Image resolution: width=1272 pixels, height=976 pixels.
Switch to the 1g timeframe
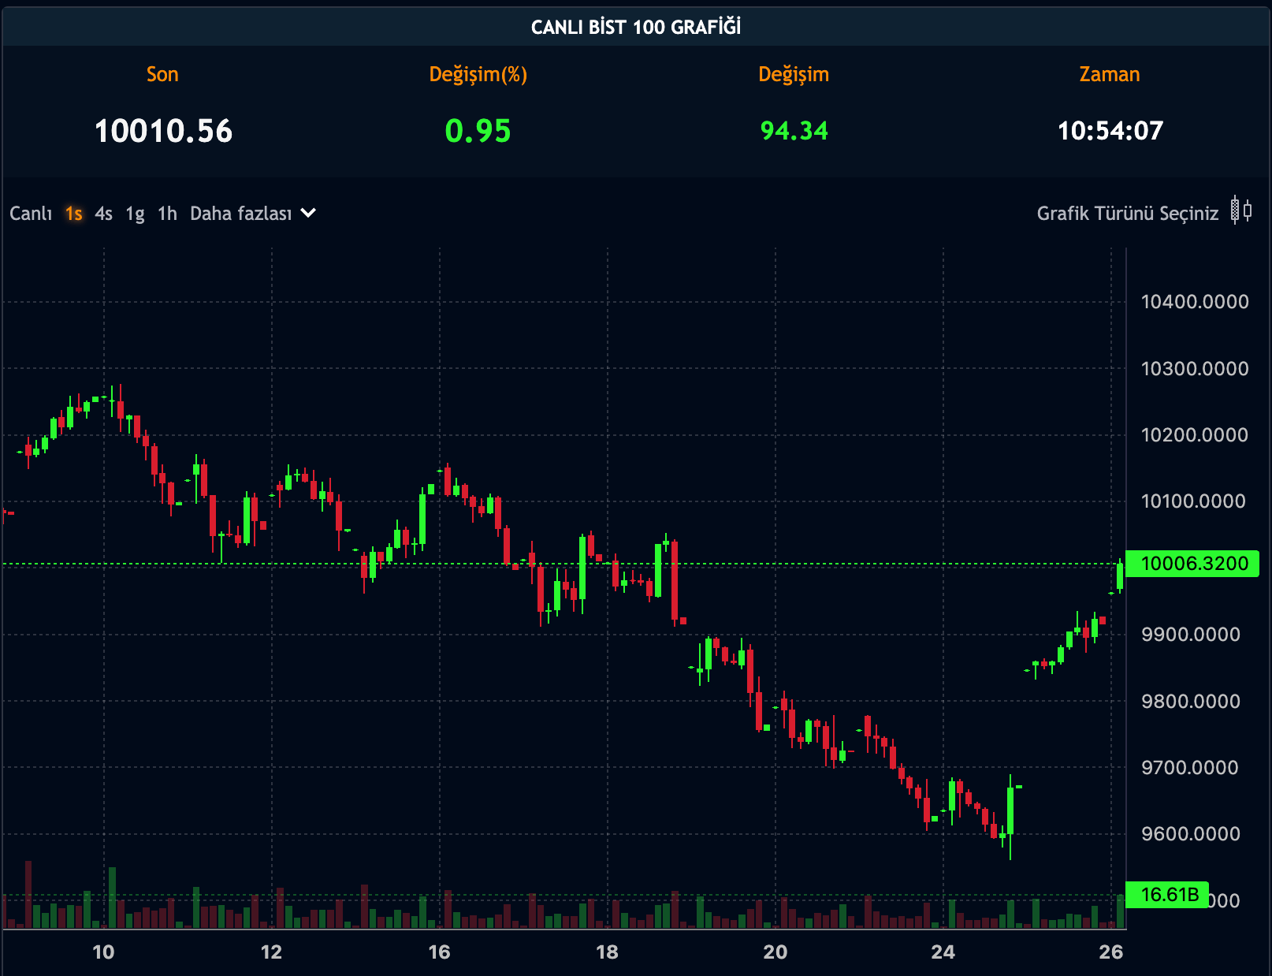(135, 214)
